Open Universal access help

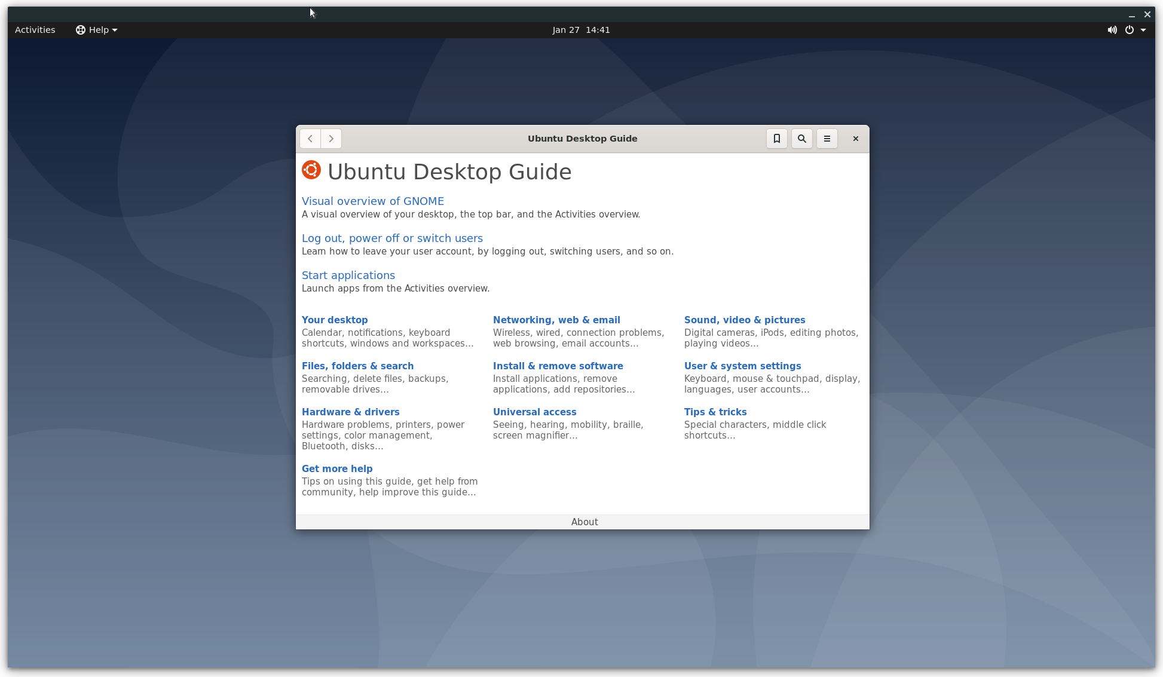[534, 412]
